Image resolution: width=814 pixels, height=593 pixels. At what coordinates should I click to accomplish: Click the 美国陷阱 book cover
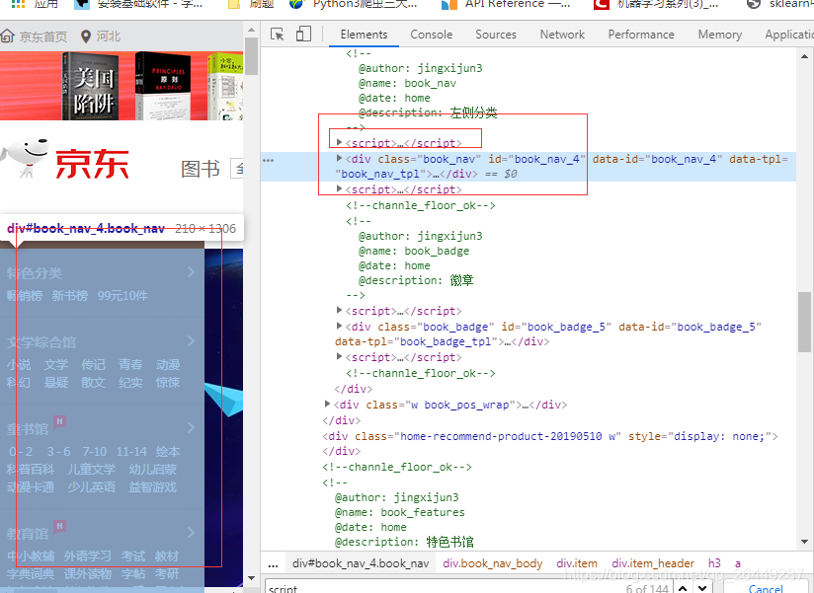(x=90, y=86)
